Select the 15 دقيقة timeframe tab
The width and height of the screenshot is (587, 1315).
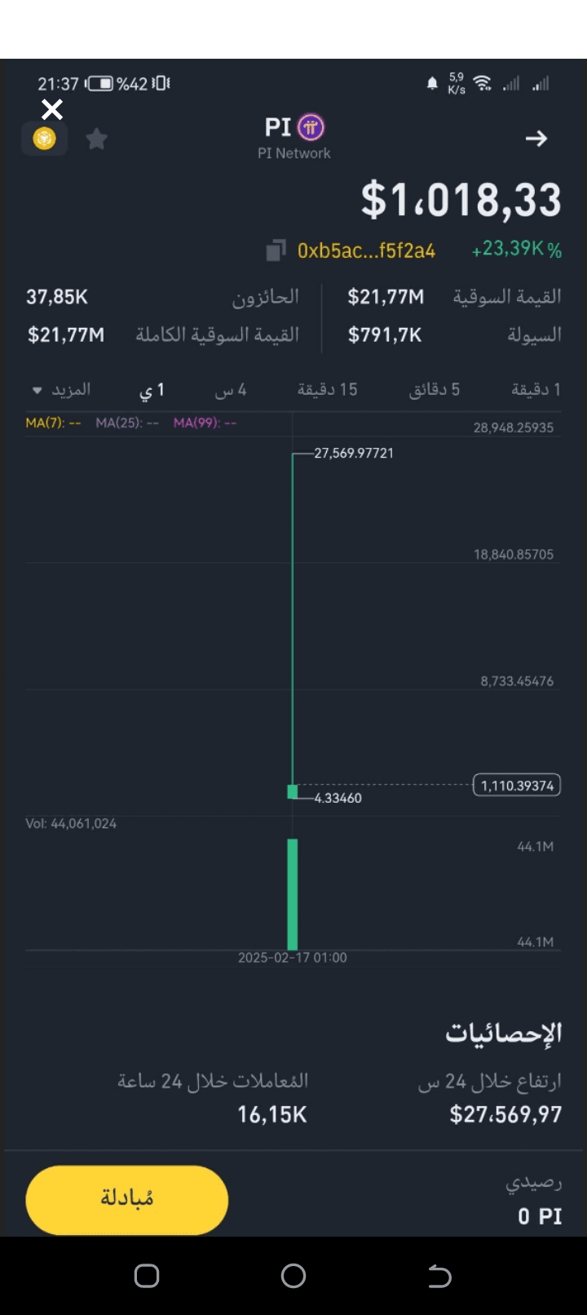pos(327,389)
